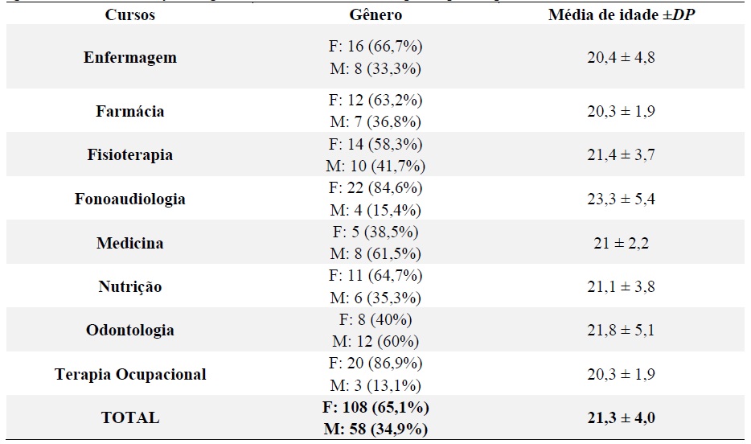Select the 21,3 ± 4,0 total mean
Screen dimensions: 751x444
pyautogui.click(x=621, y=418)
